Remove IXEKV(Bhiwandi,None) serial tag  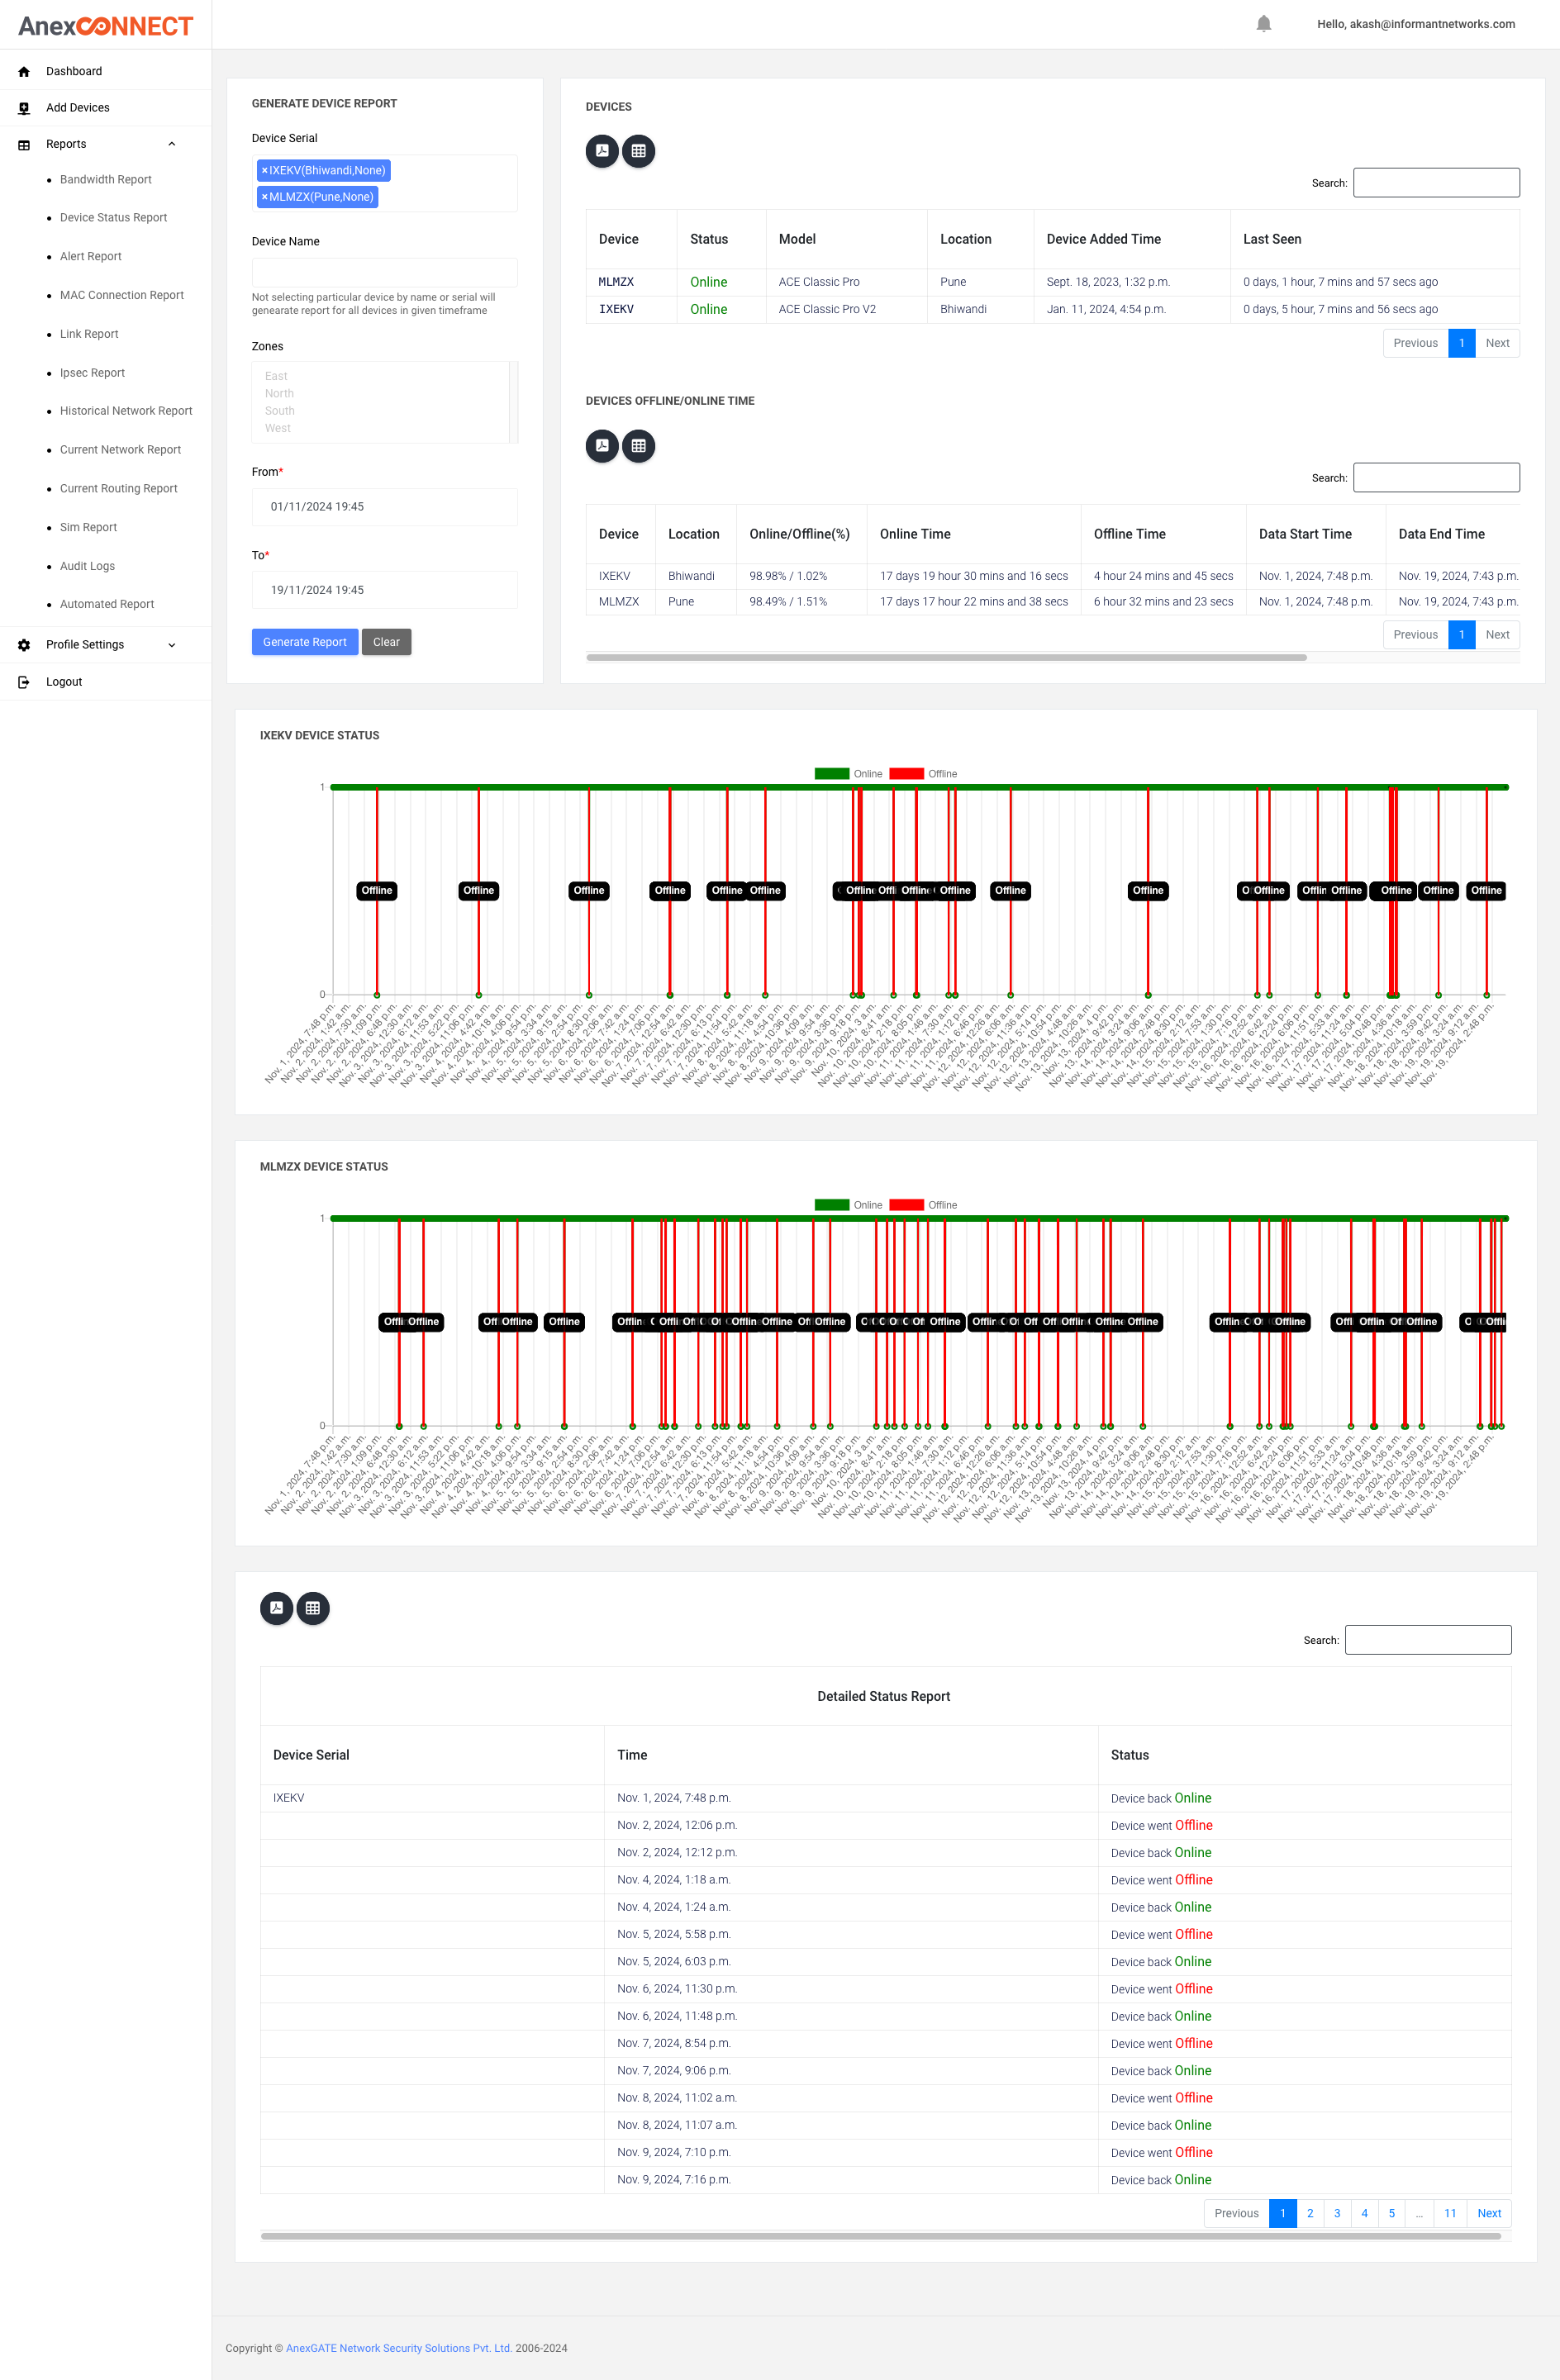coord(264,171)
